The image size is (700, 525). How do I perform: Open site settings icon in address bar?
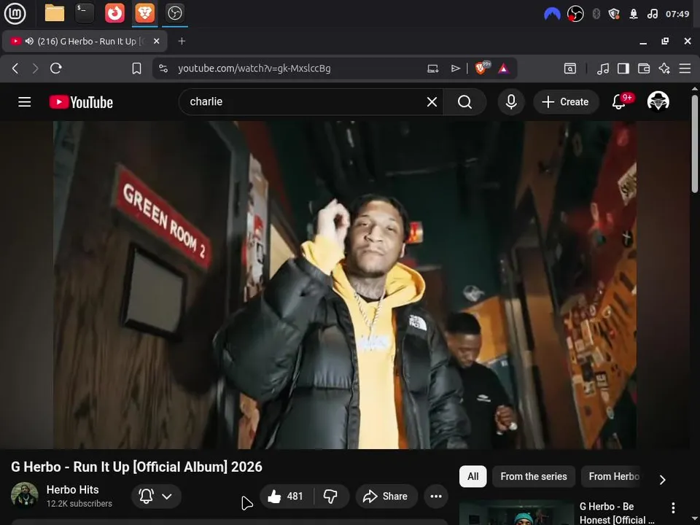tap(163, 69)
